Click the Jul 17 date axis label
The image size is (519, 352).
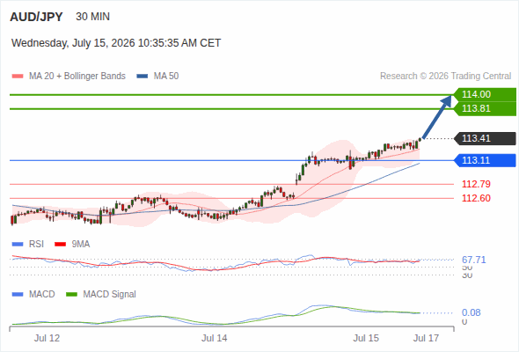426,338
